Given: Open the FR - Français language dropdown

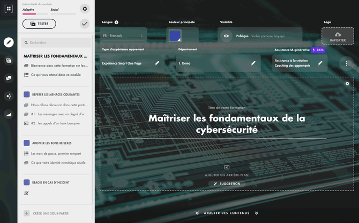Looking at the screenshot, I should tap(123, 36).
